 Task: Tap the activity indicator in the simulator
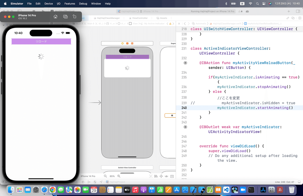click(41, 57)
